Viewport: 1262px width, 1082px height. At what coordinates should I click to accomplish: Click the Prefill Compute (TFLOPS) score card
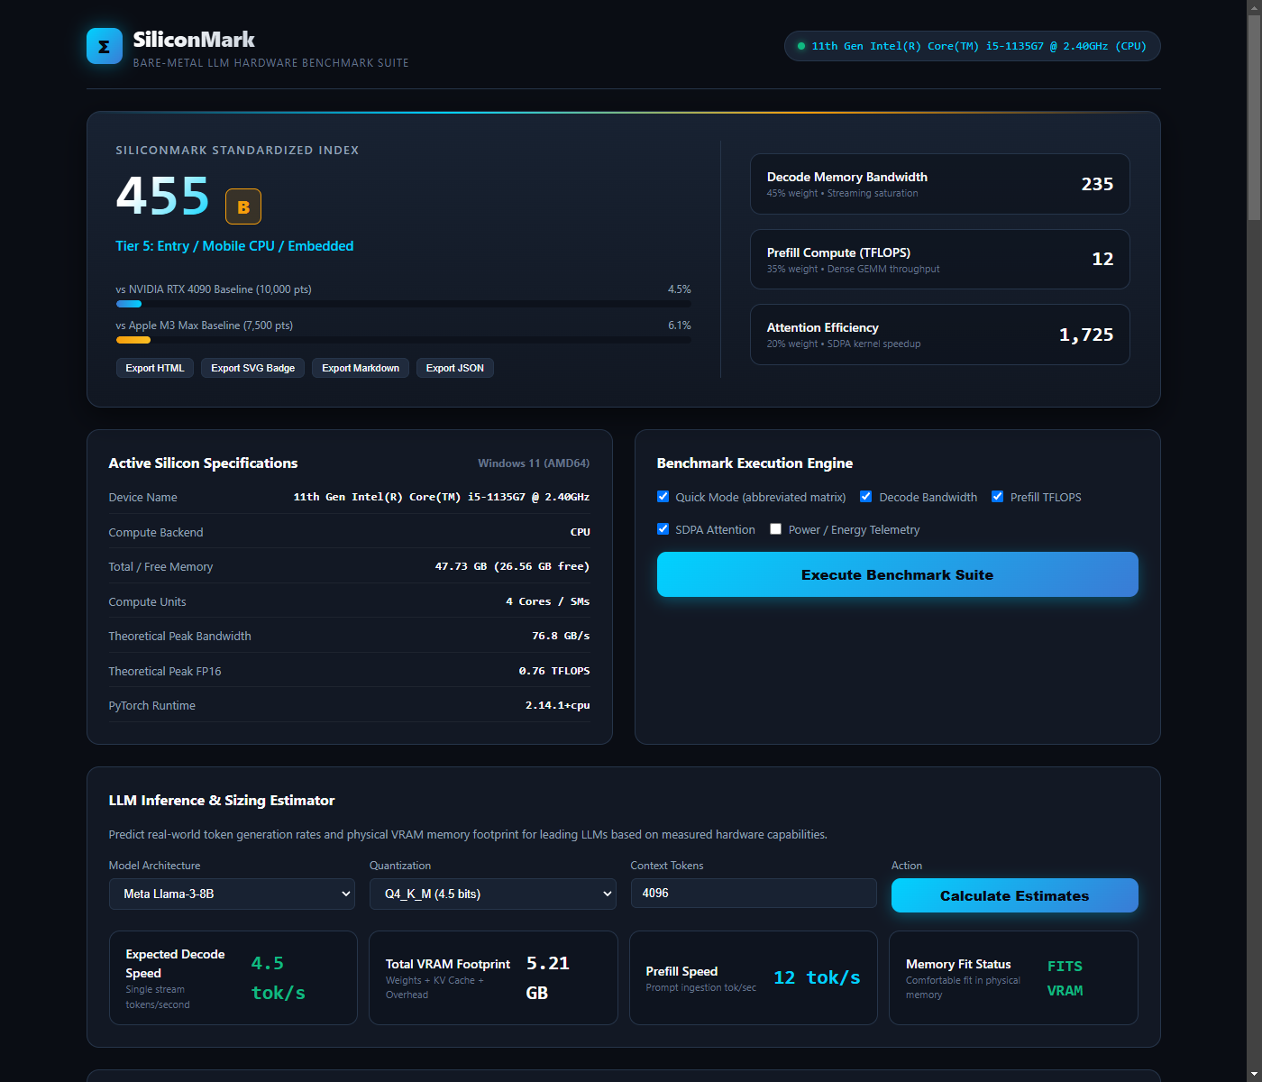pos(940,260)
